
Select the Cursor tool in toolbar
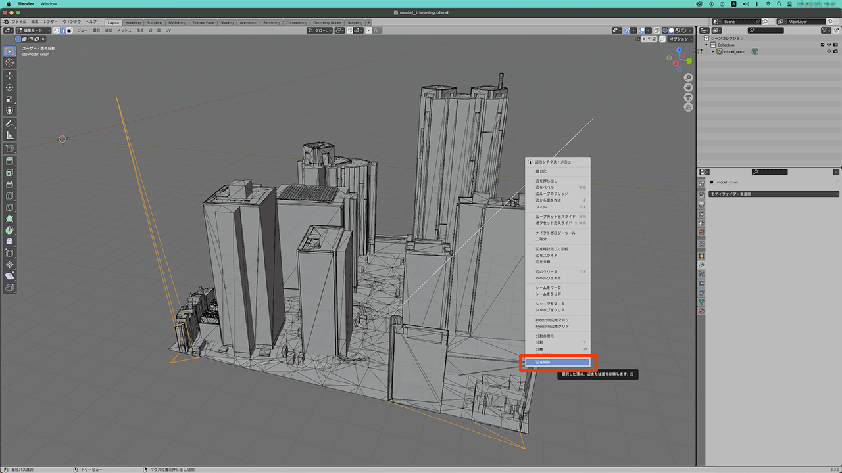tap(10, 63)
